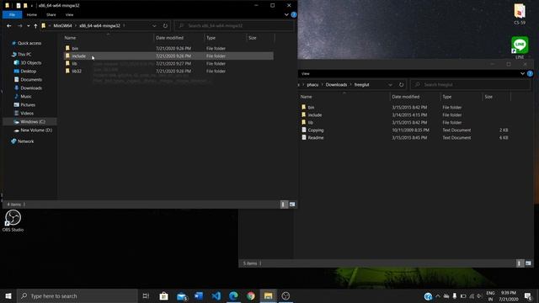Image resolution: width=539 pixels, height=303 pixels.
Task: Click the Search x86_64-w64-mingw32 box
Action: pyautogui.click(x=234, y=26)
